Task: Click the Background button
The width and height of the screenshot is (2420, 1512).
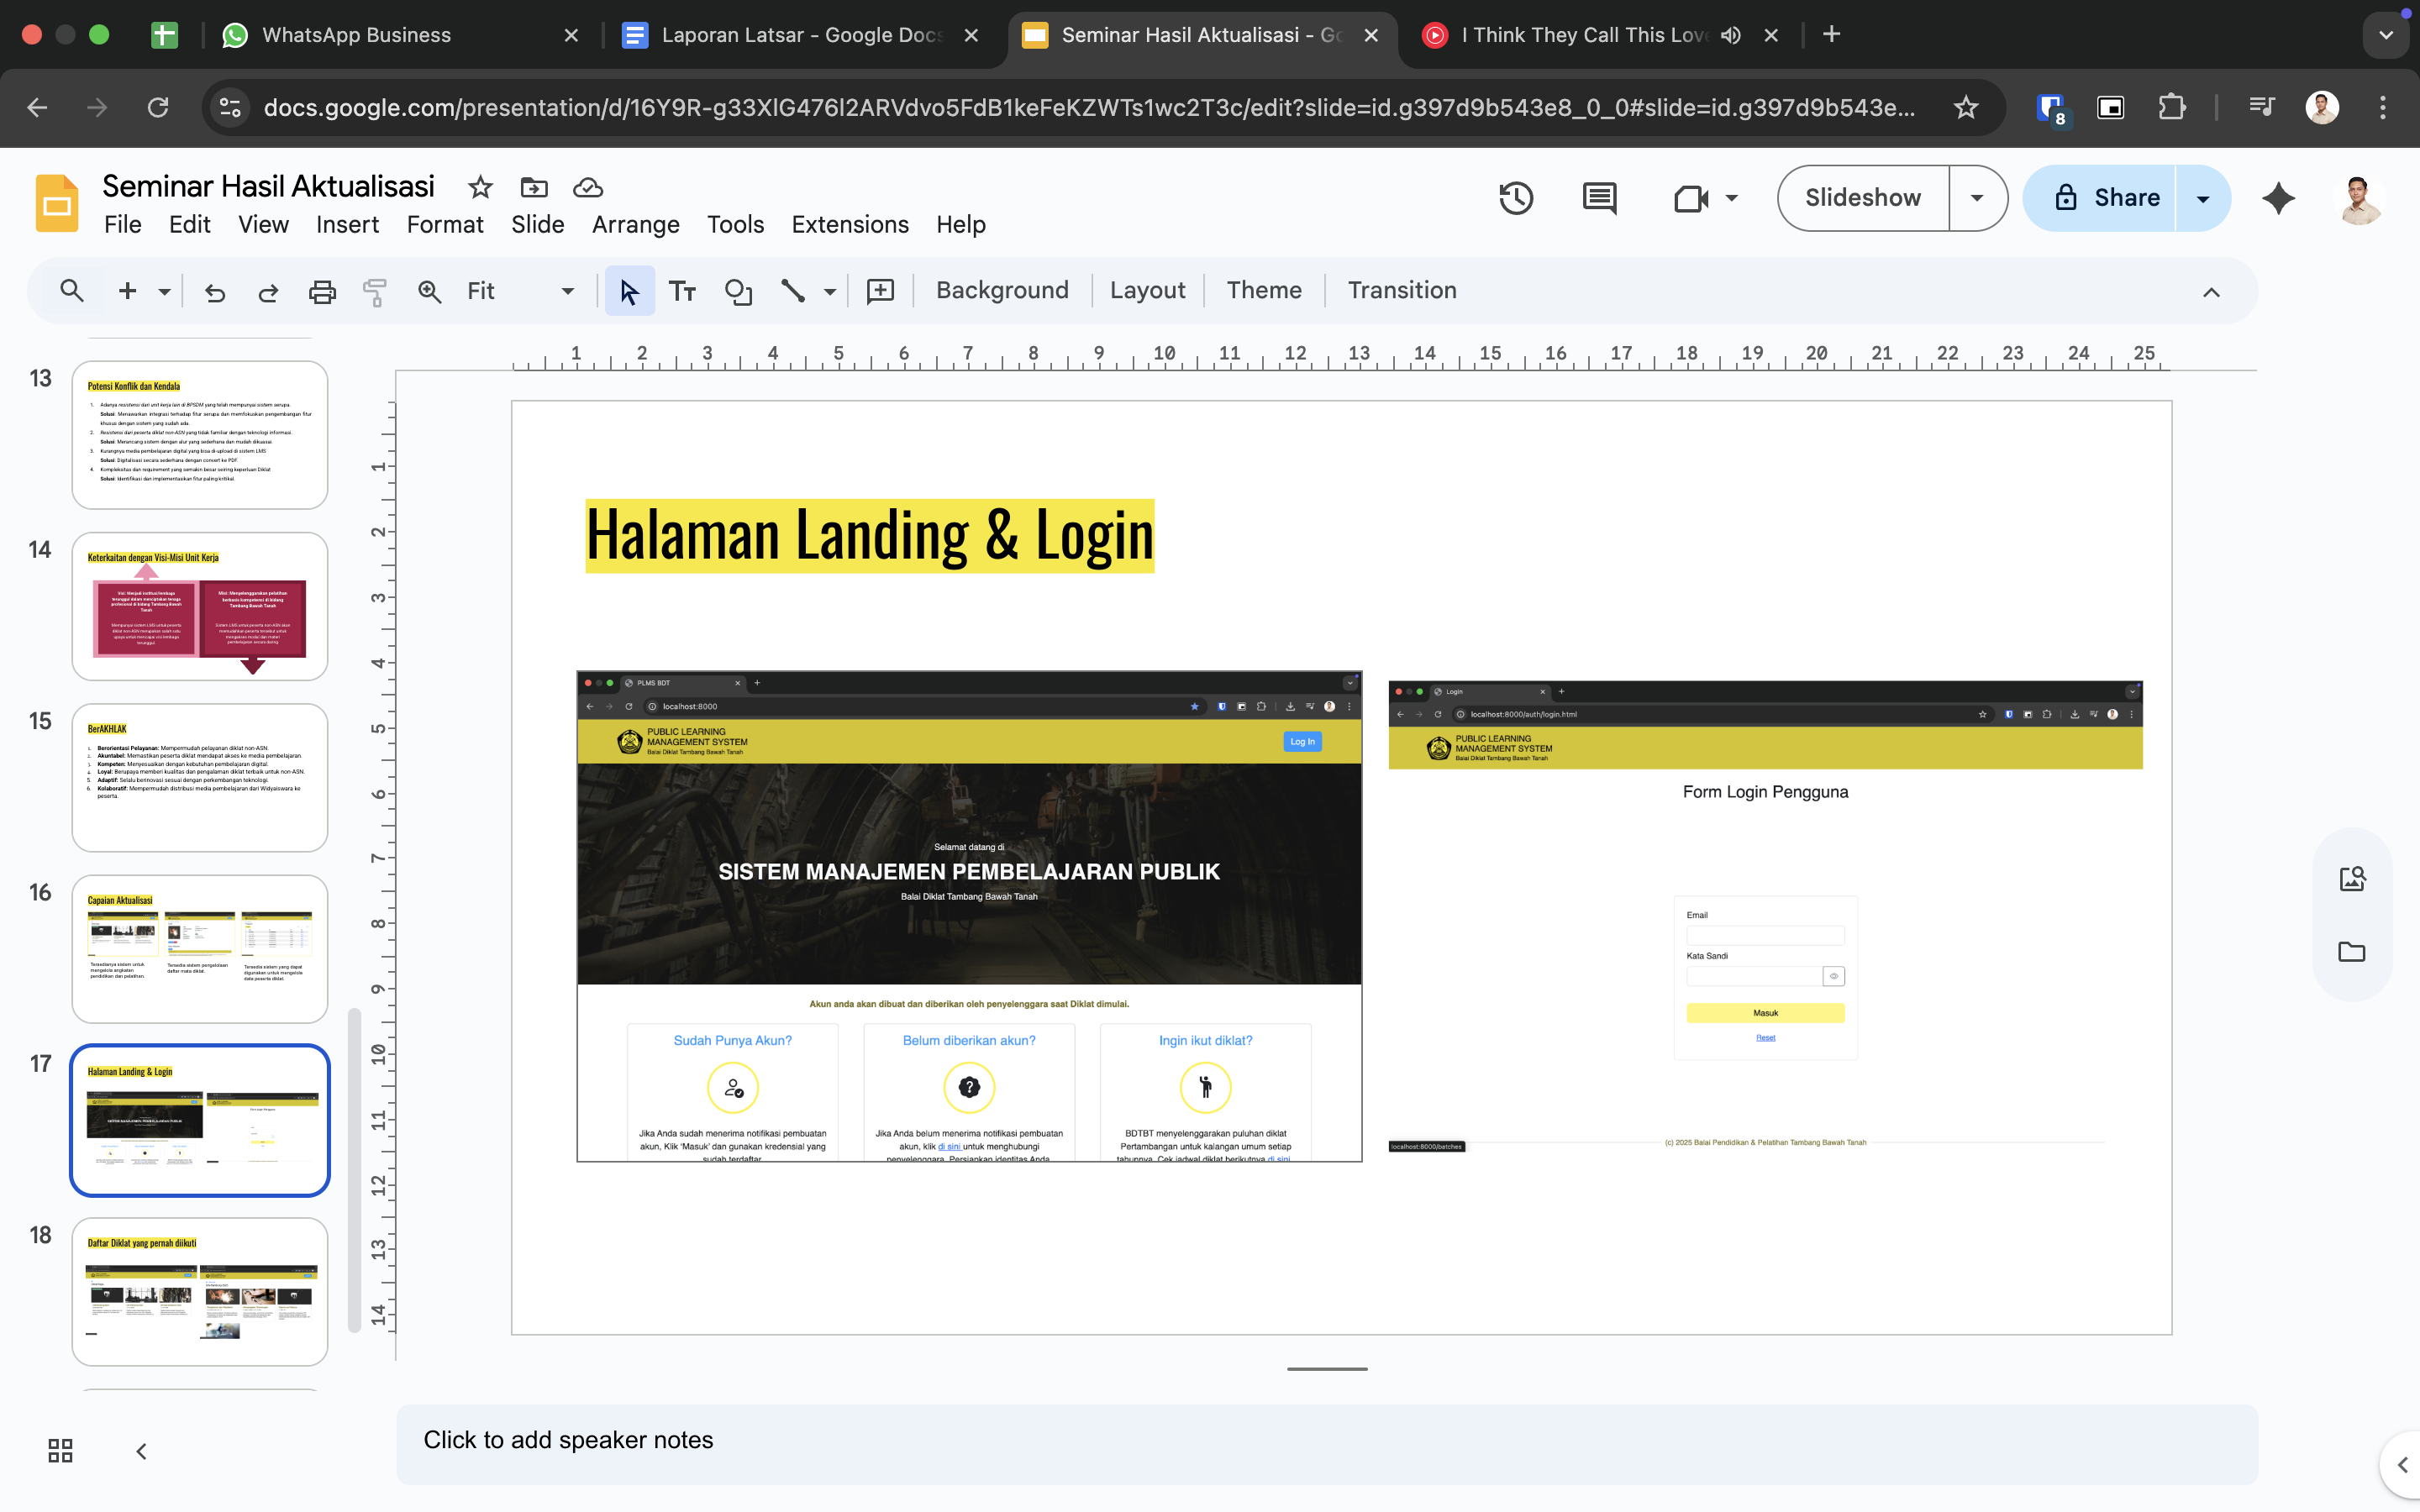Action: [x=1002, y=290]
